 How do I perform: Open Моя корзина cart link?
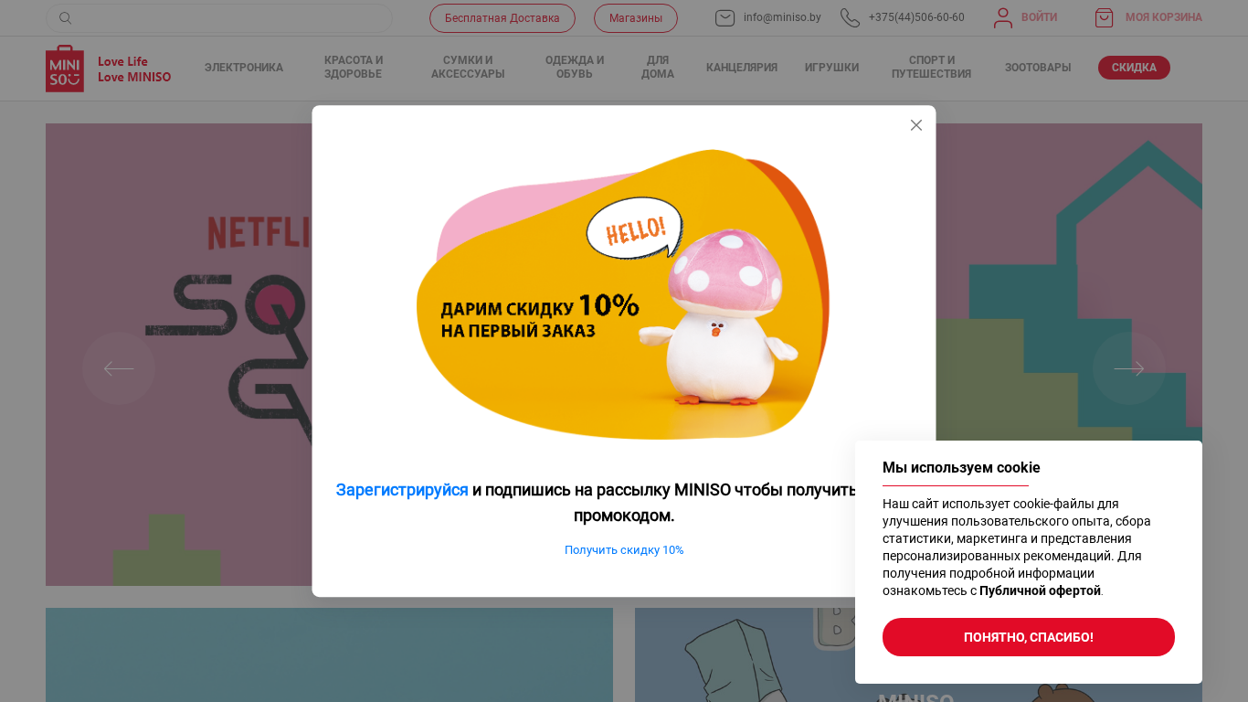(x=1164, y=17)
